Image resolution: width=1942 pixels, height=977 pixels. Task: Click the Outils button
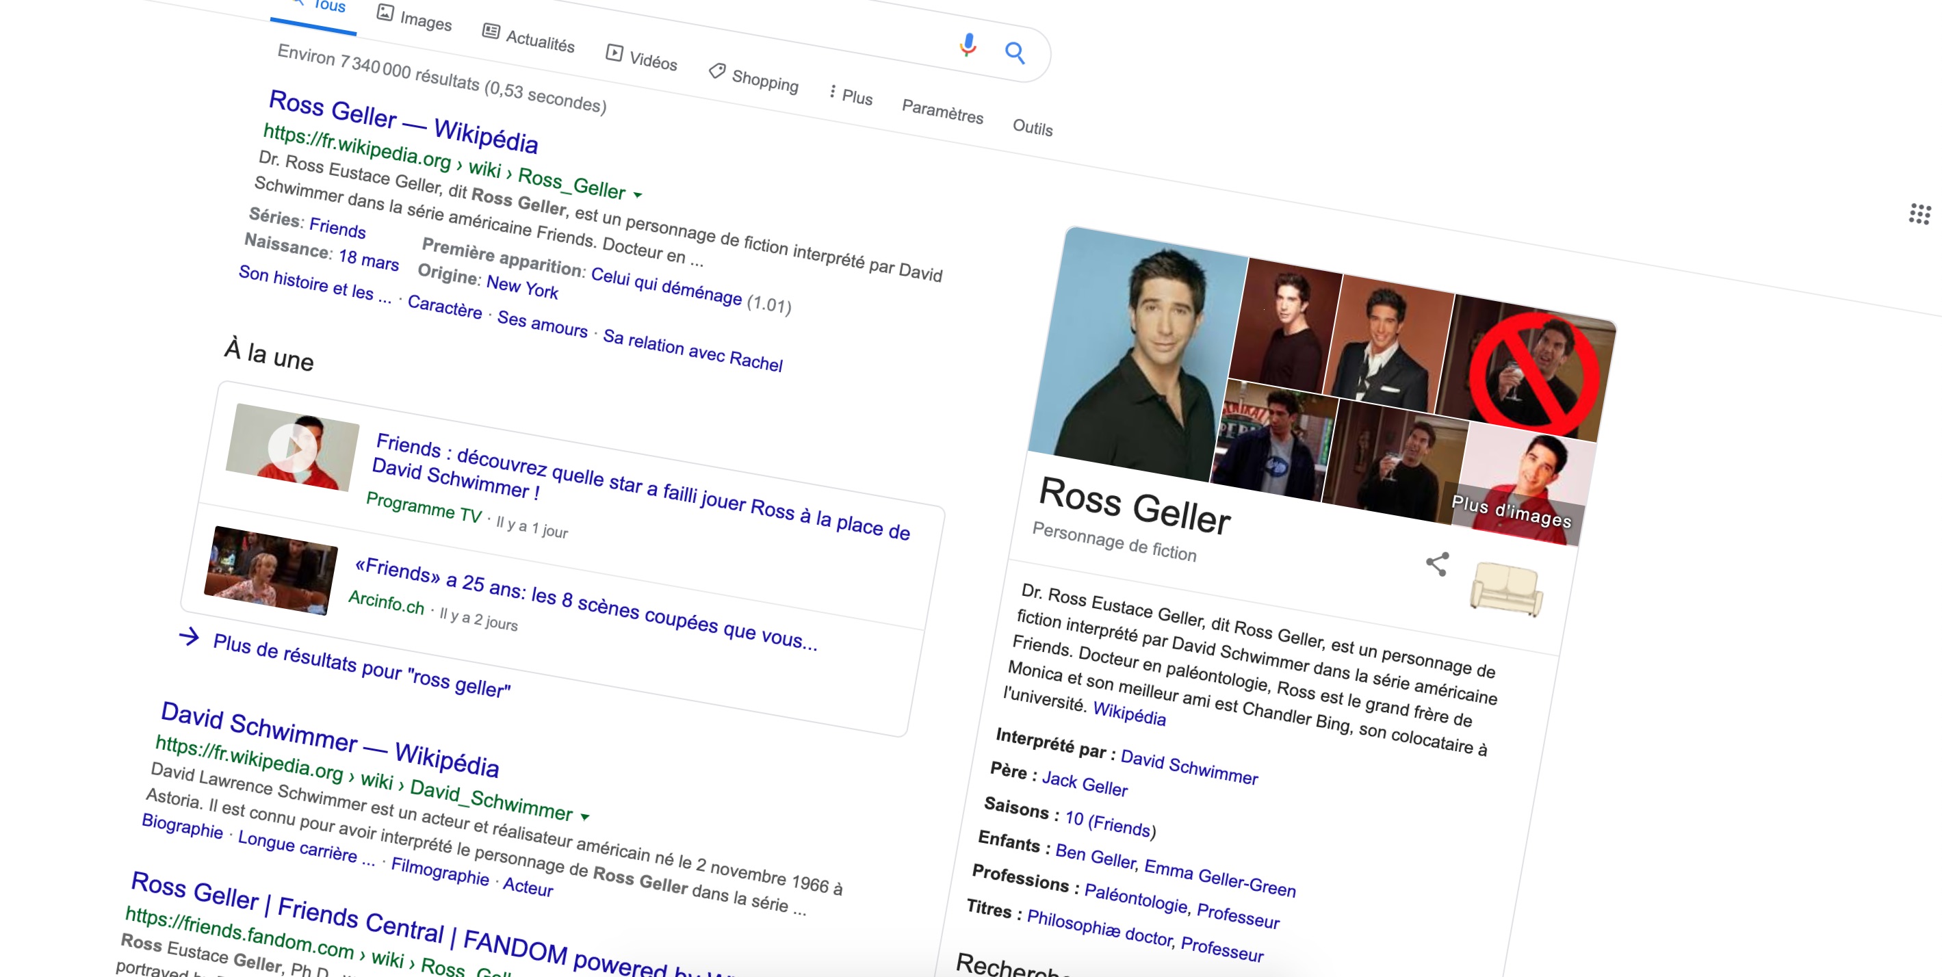pos(1032,127)
